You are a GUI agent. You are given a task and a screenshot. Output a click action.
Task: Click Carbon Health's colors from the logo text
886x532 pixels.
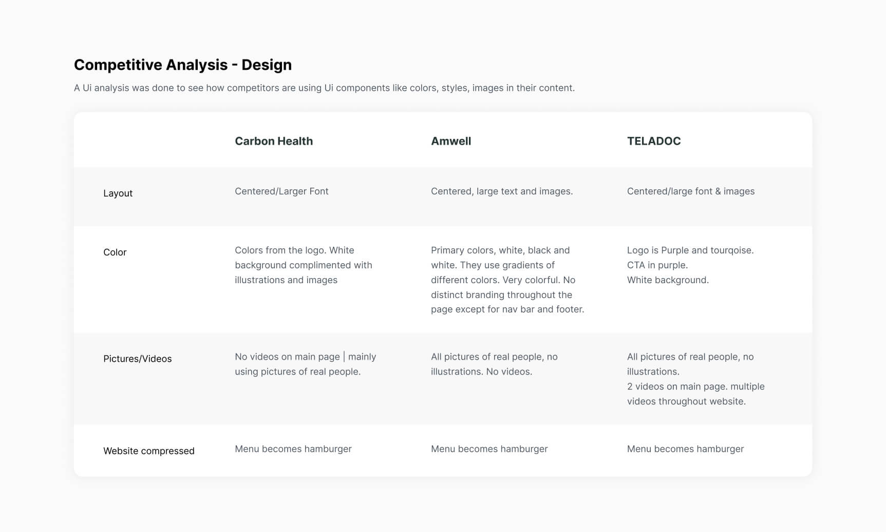click(303, 265)
